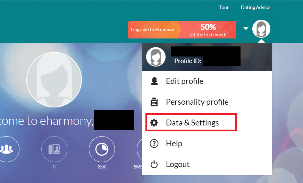This screenshot has height=183, width=303.
Task: Click the large placeholder profile photo
Action: click(x=54, y=79)
